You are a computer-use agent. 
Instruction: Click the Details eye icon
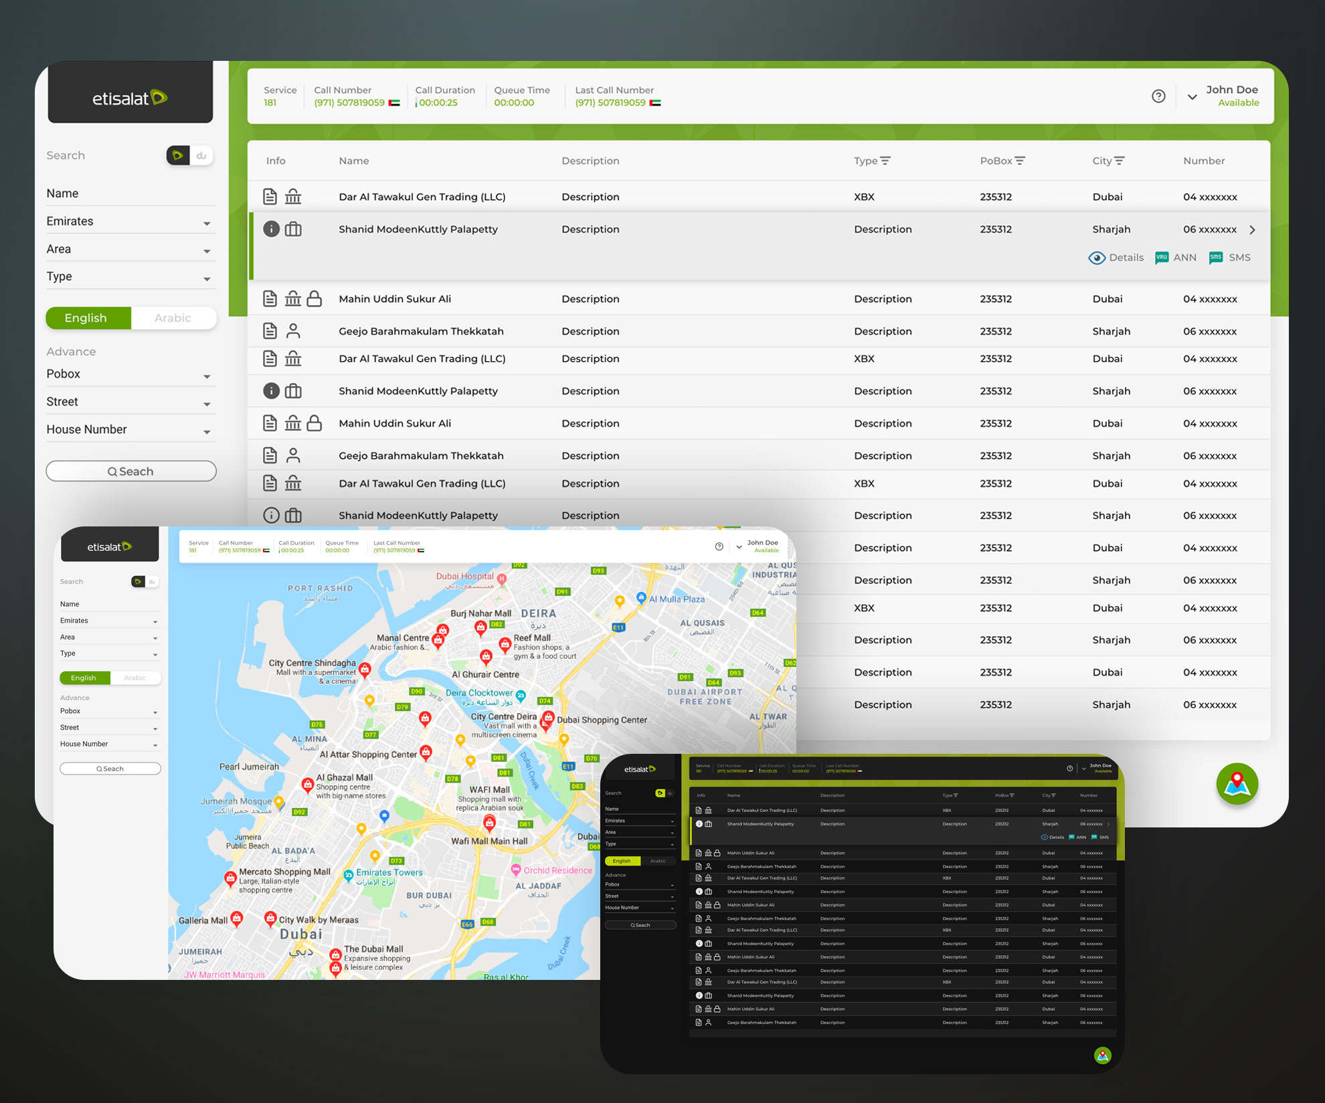coord(1097,258)
